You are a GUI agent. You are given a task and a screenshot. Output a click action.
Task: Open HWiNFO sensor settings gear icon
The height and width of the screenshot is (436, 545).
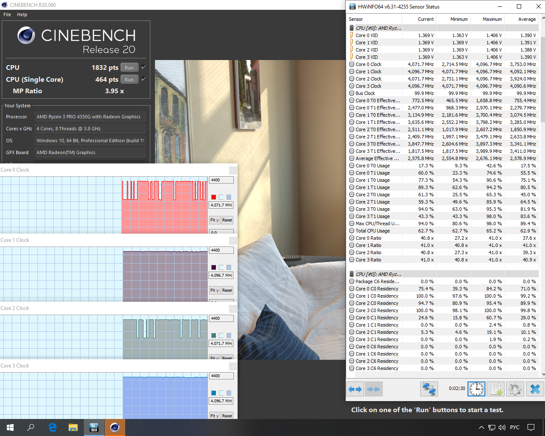(x=515, y=389)
